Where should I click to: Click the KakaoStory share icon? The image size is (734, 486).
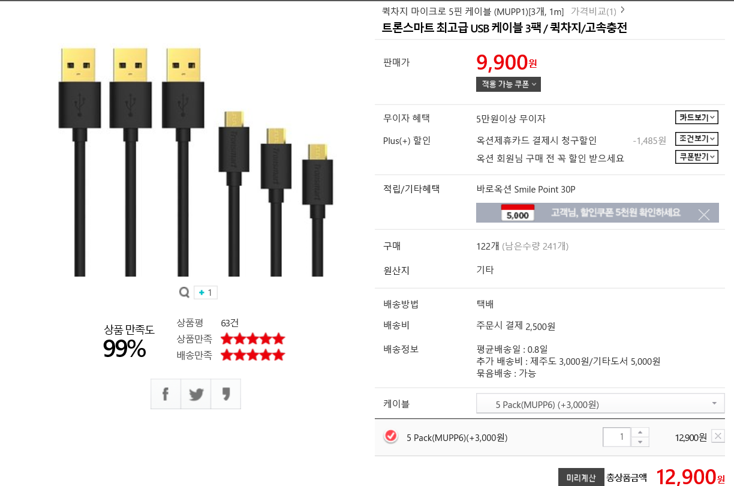[x=226, y=394]
